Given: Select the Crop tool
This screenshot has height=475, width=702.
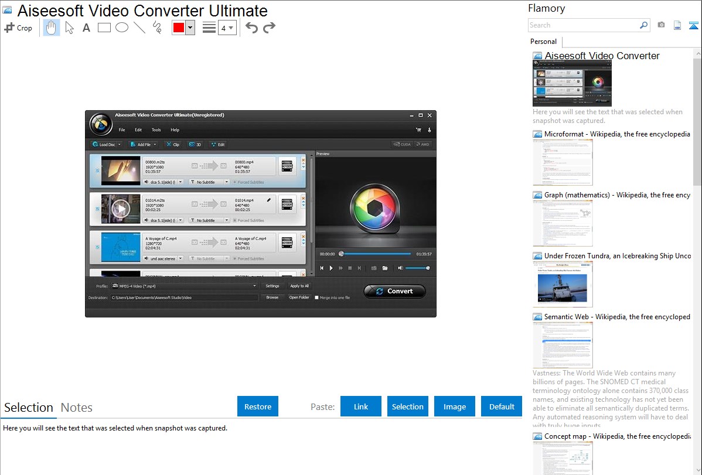Looking at the screenshot, I should (18, 28).
